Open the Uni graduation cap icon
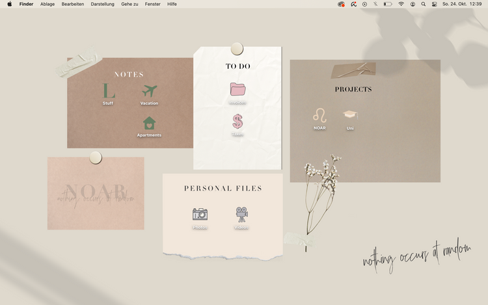The height and width of the screenshot is (305, 488). 350,115
